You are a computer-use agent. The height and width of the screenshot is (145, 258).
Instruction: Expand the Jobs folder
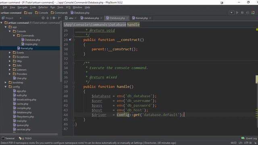click(10, 65)
